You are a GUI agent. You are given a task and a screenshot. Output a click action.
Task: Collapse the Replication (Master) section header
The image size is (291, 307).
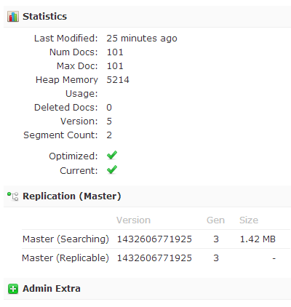(147, 196)
